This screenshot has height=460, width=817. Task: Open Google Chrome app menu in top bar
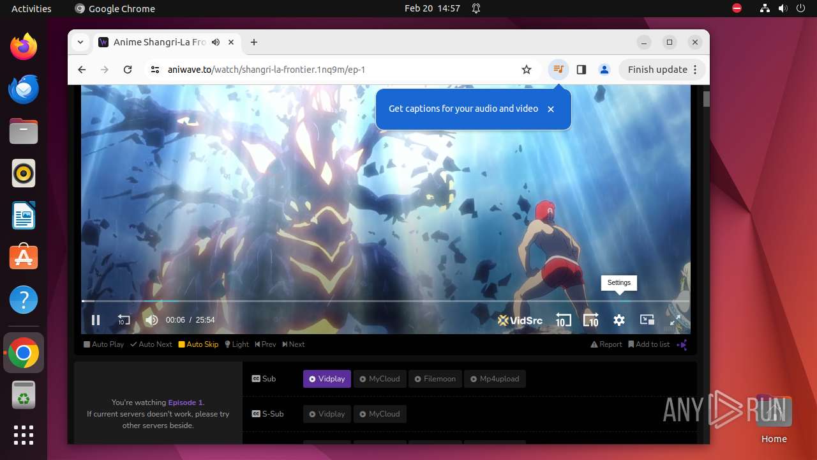(115, 8)
